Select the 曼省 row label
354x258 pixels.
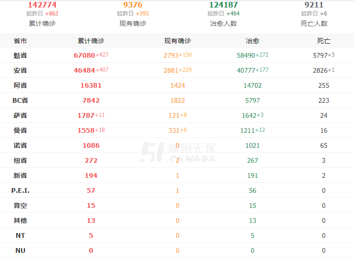point(20,130)
